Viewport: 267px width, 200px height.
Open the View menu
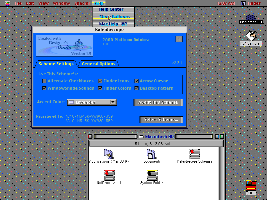click(43, 3)
